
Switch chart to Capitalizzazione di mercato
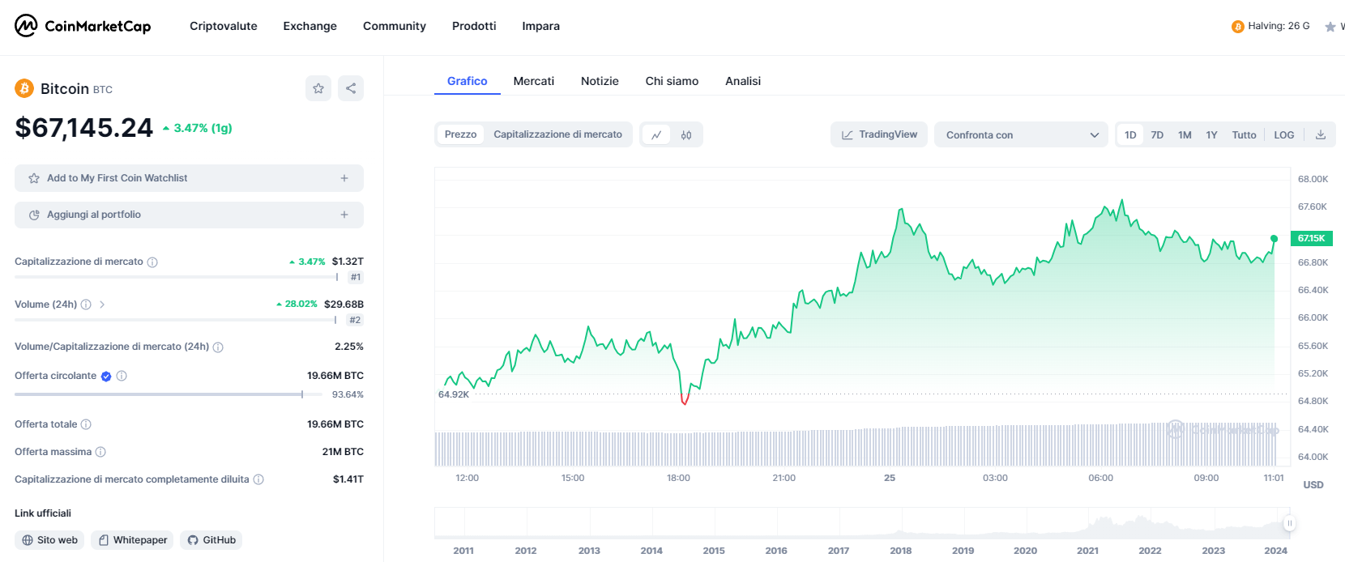pos(557,134)
